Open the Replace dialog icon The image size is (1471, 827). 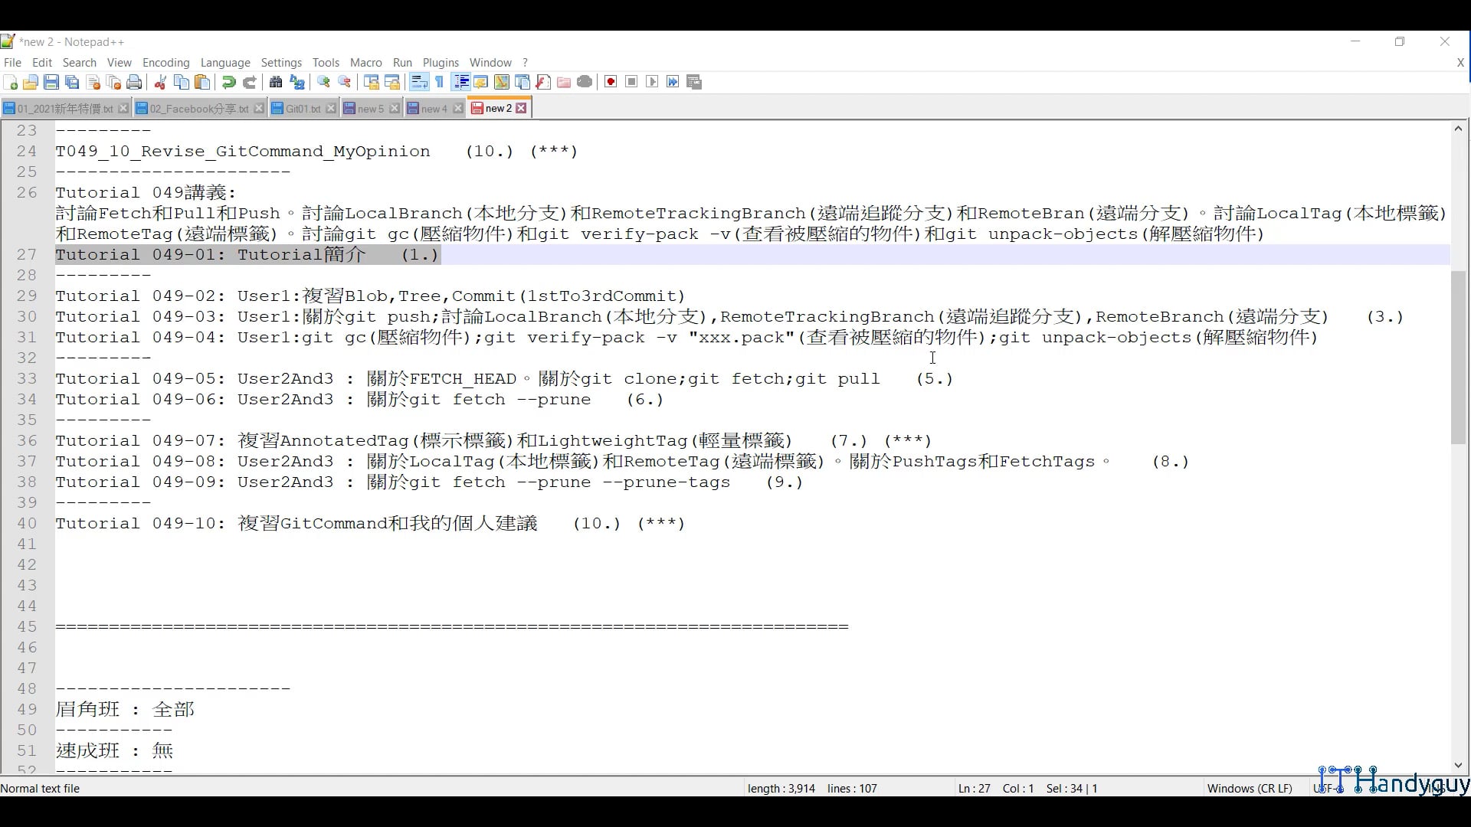tap(297, 82)
